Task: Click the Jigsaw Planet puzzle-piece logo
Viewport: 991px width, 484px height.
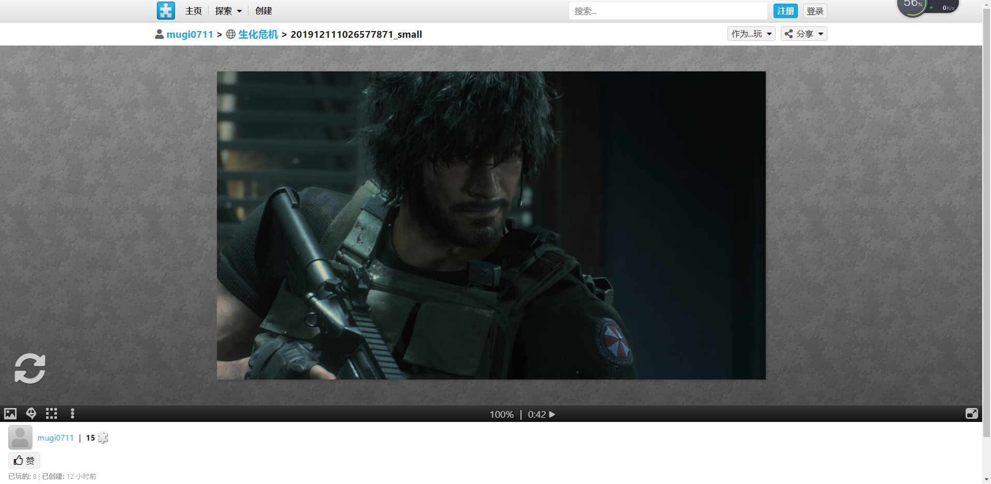Action: [166, 10]
